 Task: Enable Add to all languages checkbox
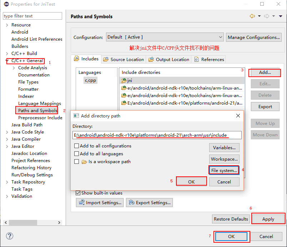pyautogui.click(x=76, y=154)
